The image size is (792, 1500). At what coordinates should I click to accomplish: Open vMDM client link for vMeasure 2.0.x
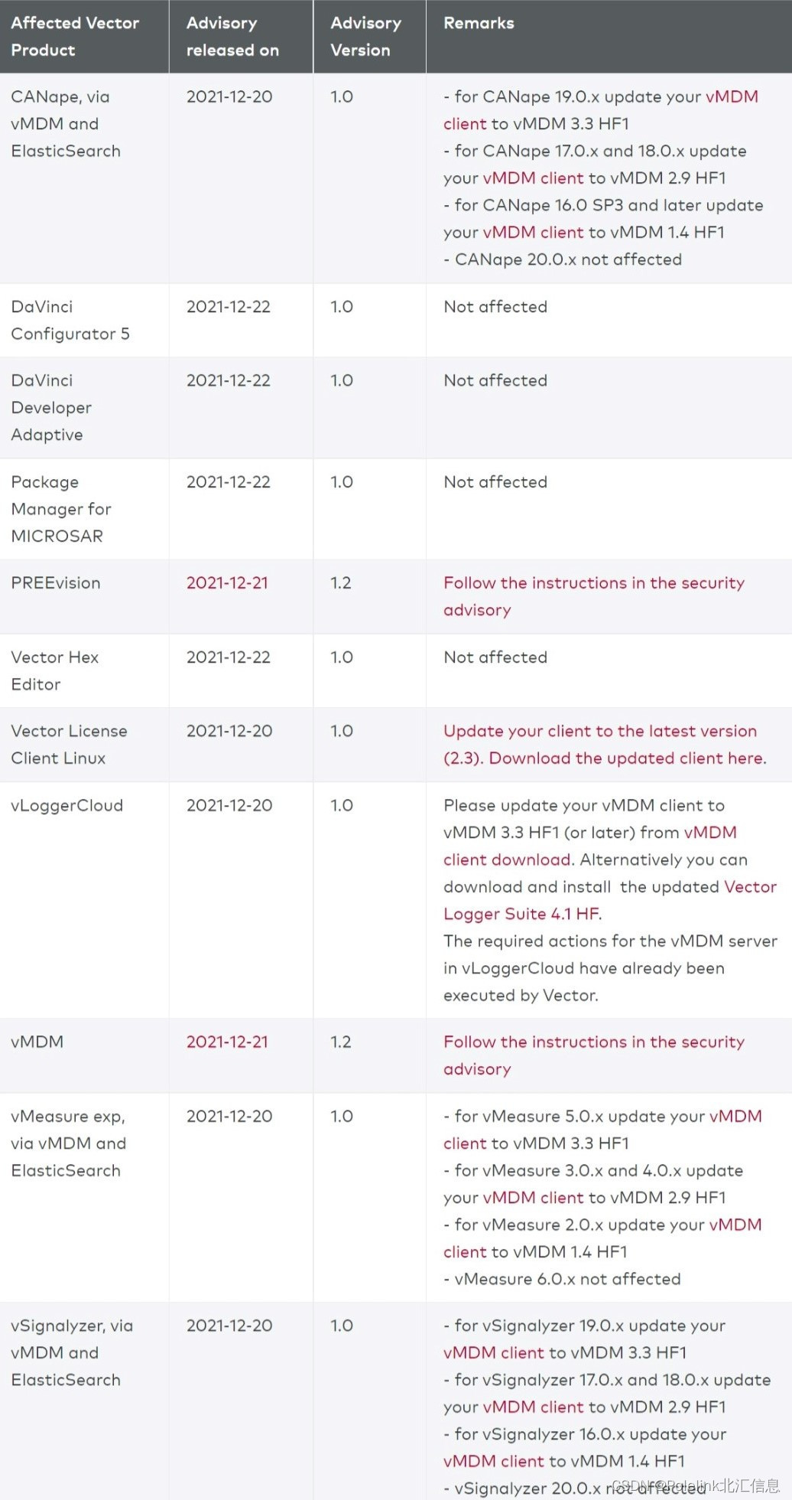click(735, 1225)
